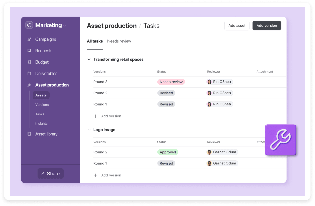Viewport: 315px width, 206px height.
Task: Open the Marketing workspace dropdown
Action: pos(65,25)
